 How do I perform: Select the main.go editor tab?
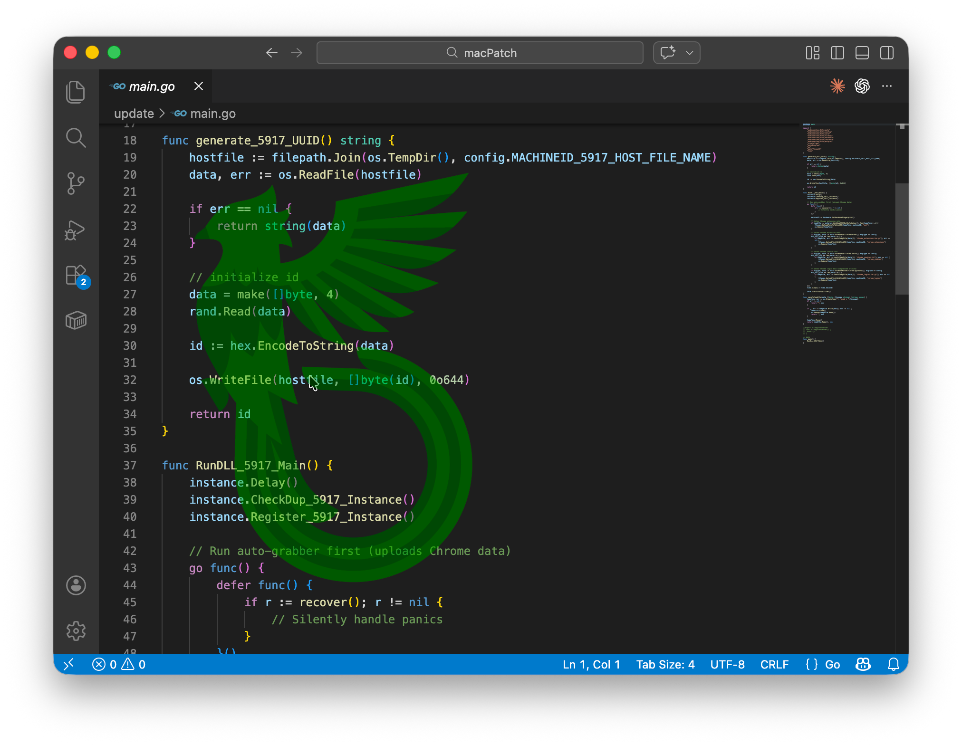pos(152,86)
